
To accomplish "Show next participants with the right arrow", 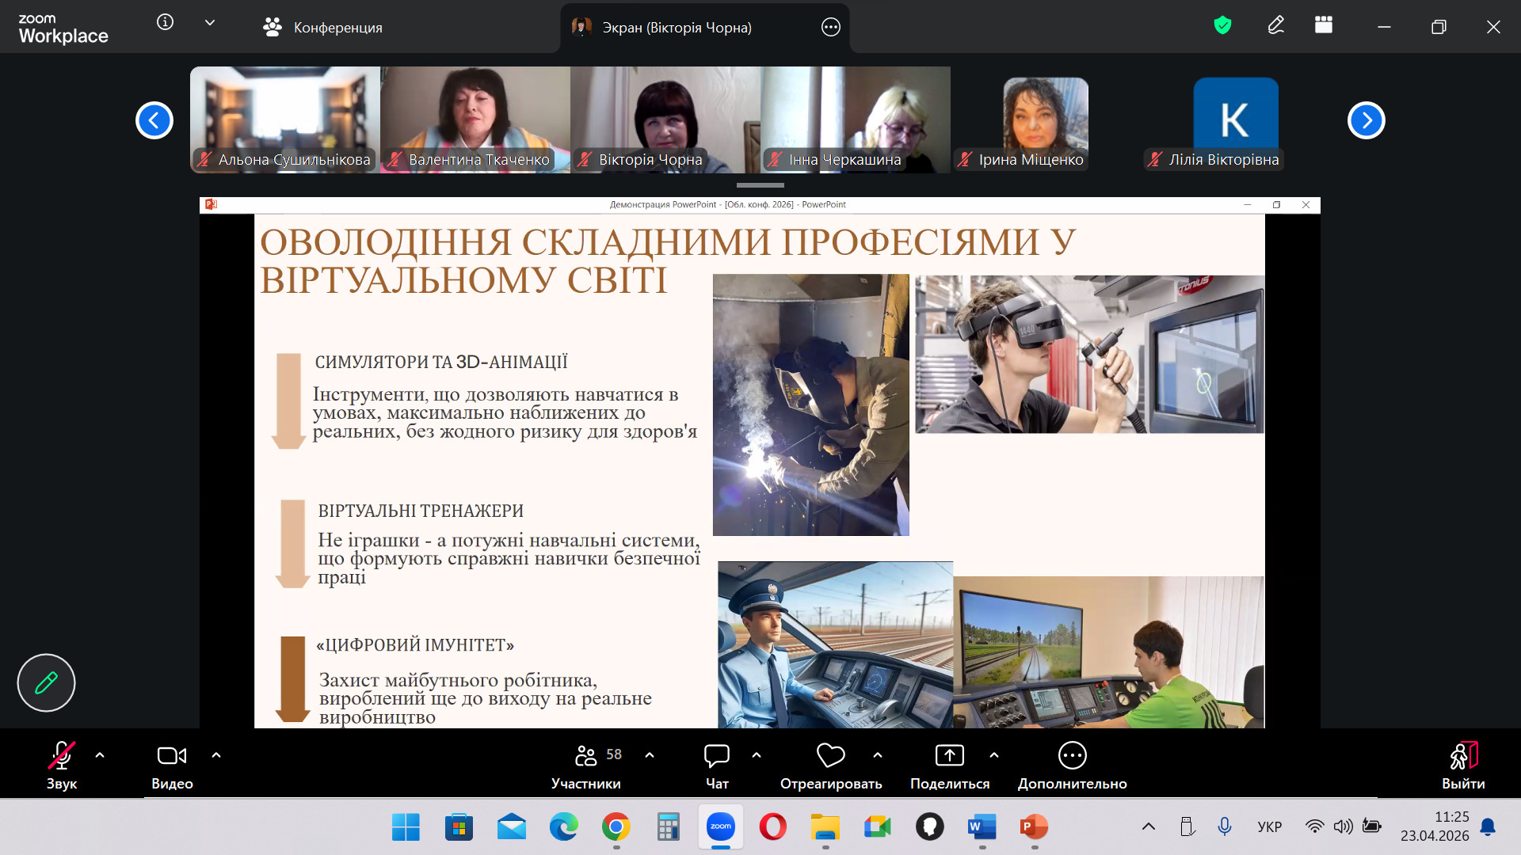I will (1366, 120).
